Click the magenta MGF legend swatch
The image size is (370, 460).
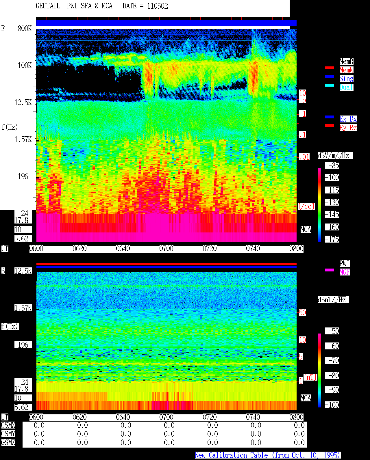click(x=330, y=270)
